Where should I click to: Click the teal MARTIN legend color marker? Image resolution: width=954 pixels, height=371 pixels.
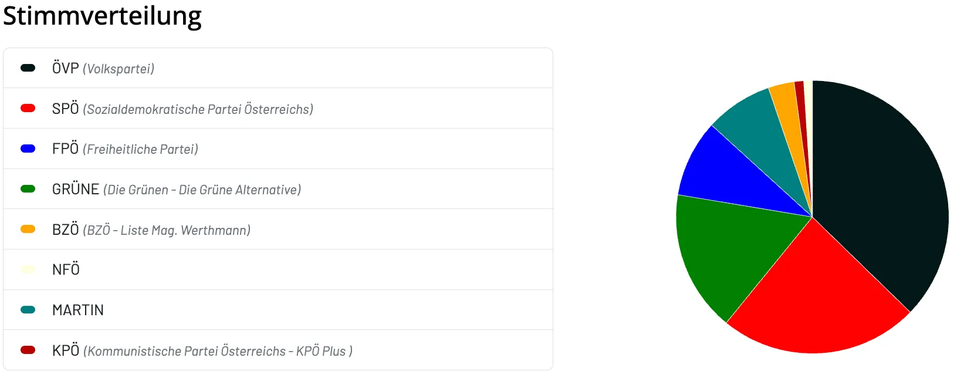point(28,310)
